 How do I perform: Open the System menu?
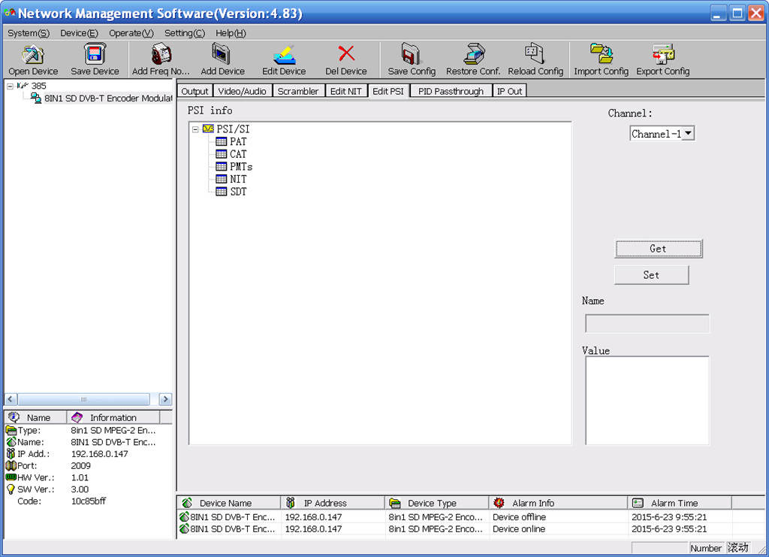[x=29, y=33]
